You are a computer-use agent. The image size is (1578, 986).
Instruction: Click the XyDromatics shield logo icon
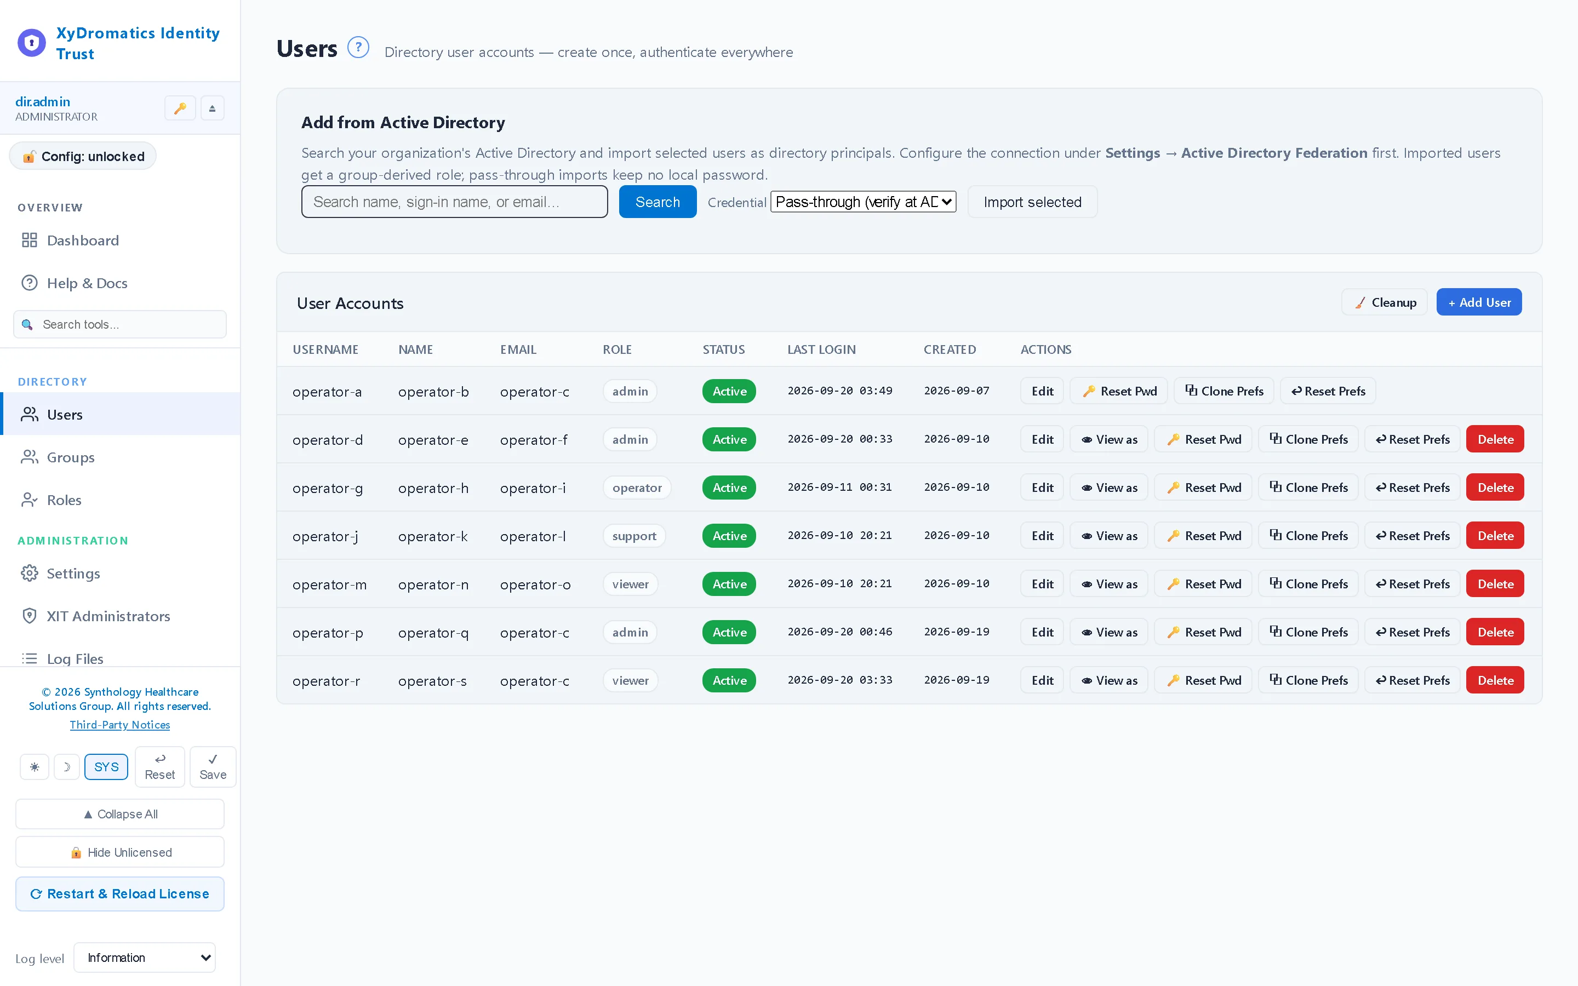pos(31,43)
